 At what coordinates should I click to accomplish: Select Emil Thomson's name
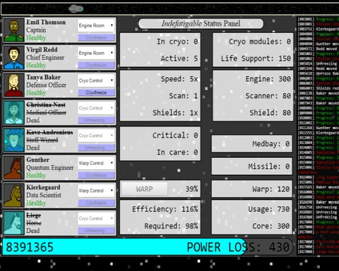[x=46, y=22]
